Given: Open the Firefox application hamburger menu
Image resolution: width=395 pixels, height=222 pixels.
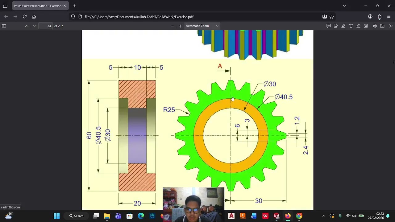Looking at the screenshot, I should (x=389, y=17).
